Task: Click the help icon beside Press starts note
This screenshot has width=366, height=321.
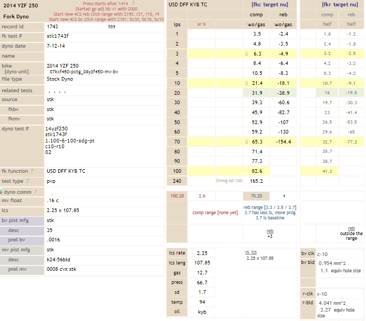Action: click(133, 3)
